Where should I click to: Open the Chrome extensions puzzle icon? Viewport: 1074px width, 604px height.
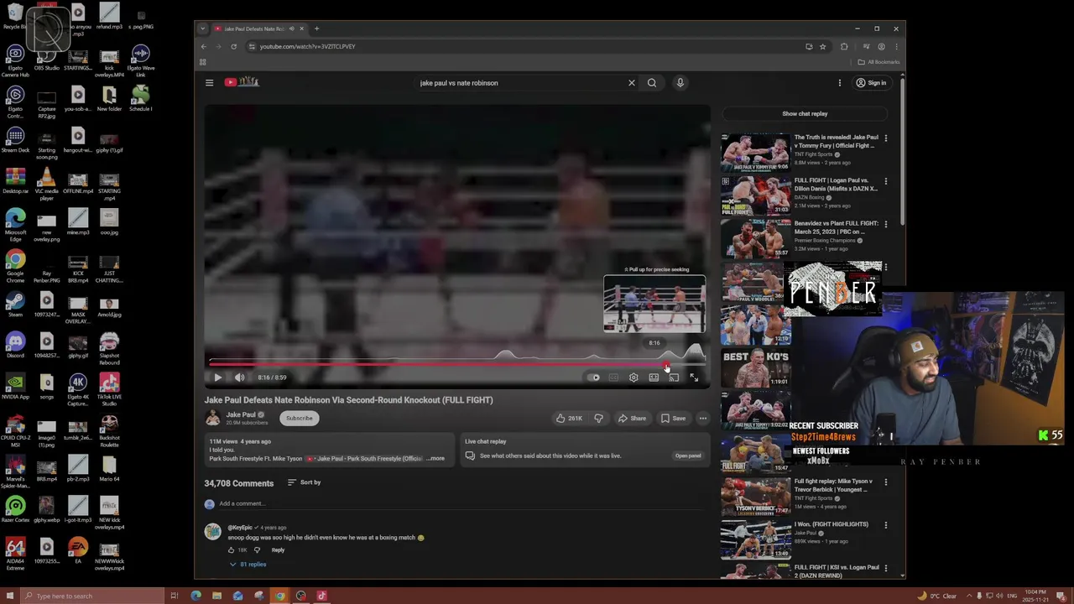(844, 47)
